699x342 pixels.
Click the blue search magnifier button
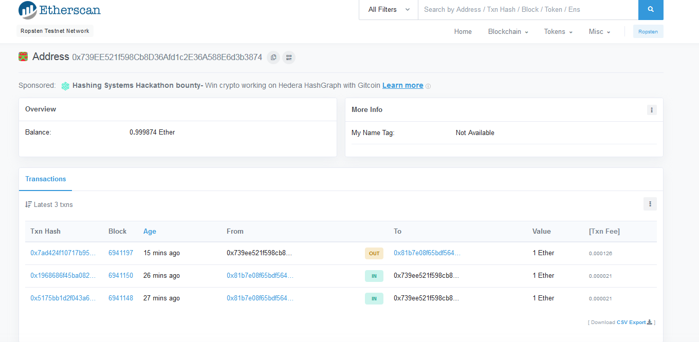[651, 9]
